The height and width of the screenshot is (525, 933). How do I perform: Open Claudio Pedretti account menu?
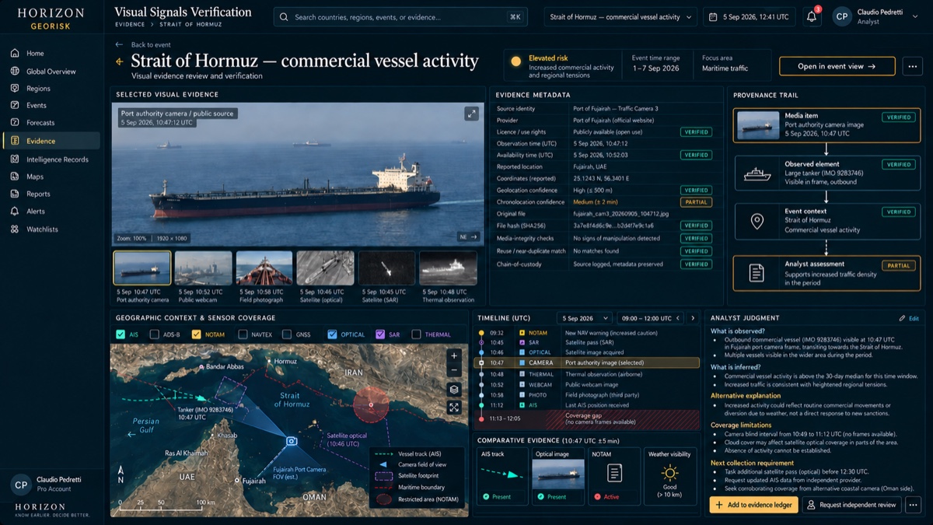[x=877, y=17]
